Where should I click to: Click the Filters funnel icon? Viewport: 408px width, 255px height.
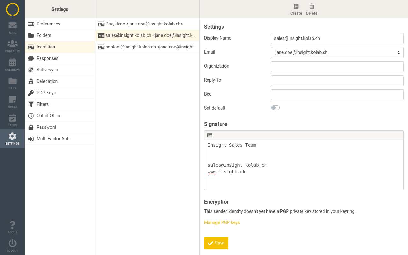pos(31,104)
